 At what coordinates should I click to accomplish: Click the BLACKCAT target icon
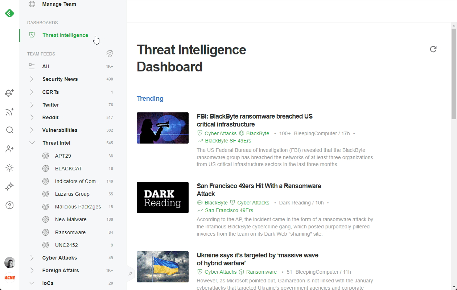coord(45,169)
